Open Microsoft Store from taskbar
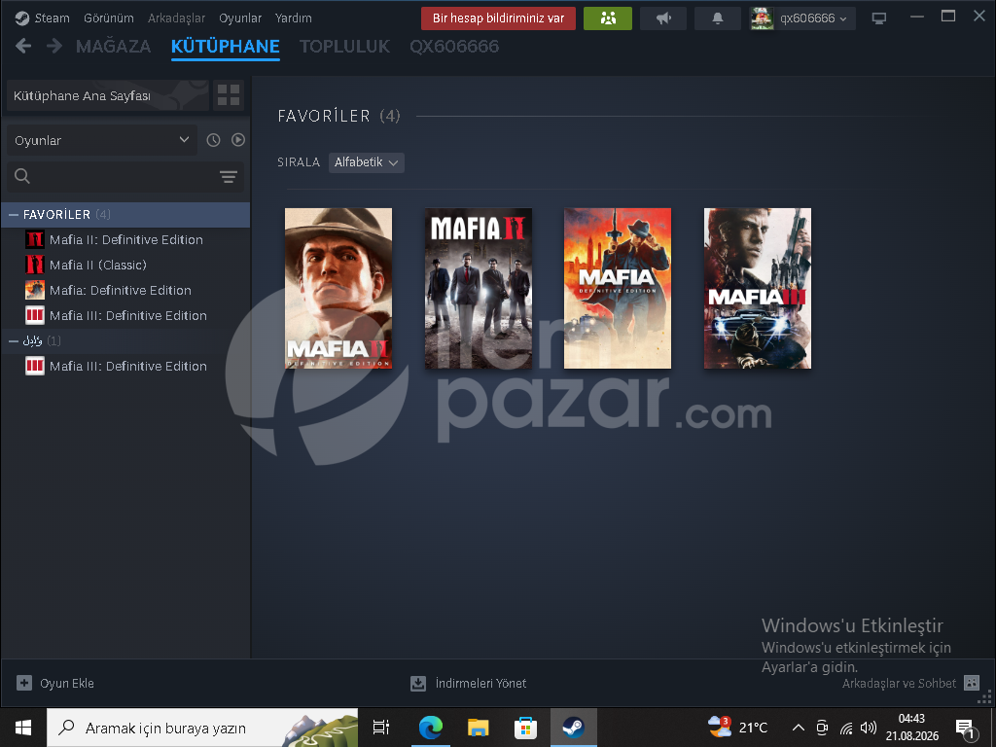 click(x=525, y=728)
